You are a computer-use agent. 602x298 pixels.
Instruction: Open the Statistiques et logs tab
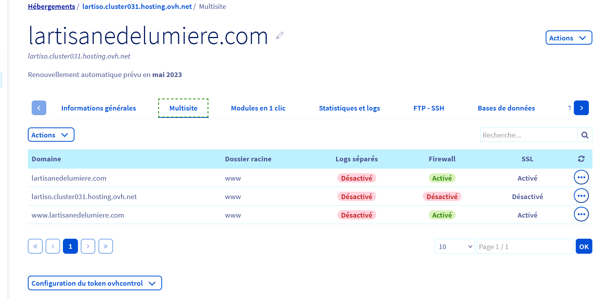tap(349, 108)
